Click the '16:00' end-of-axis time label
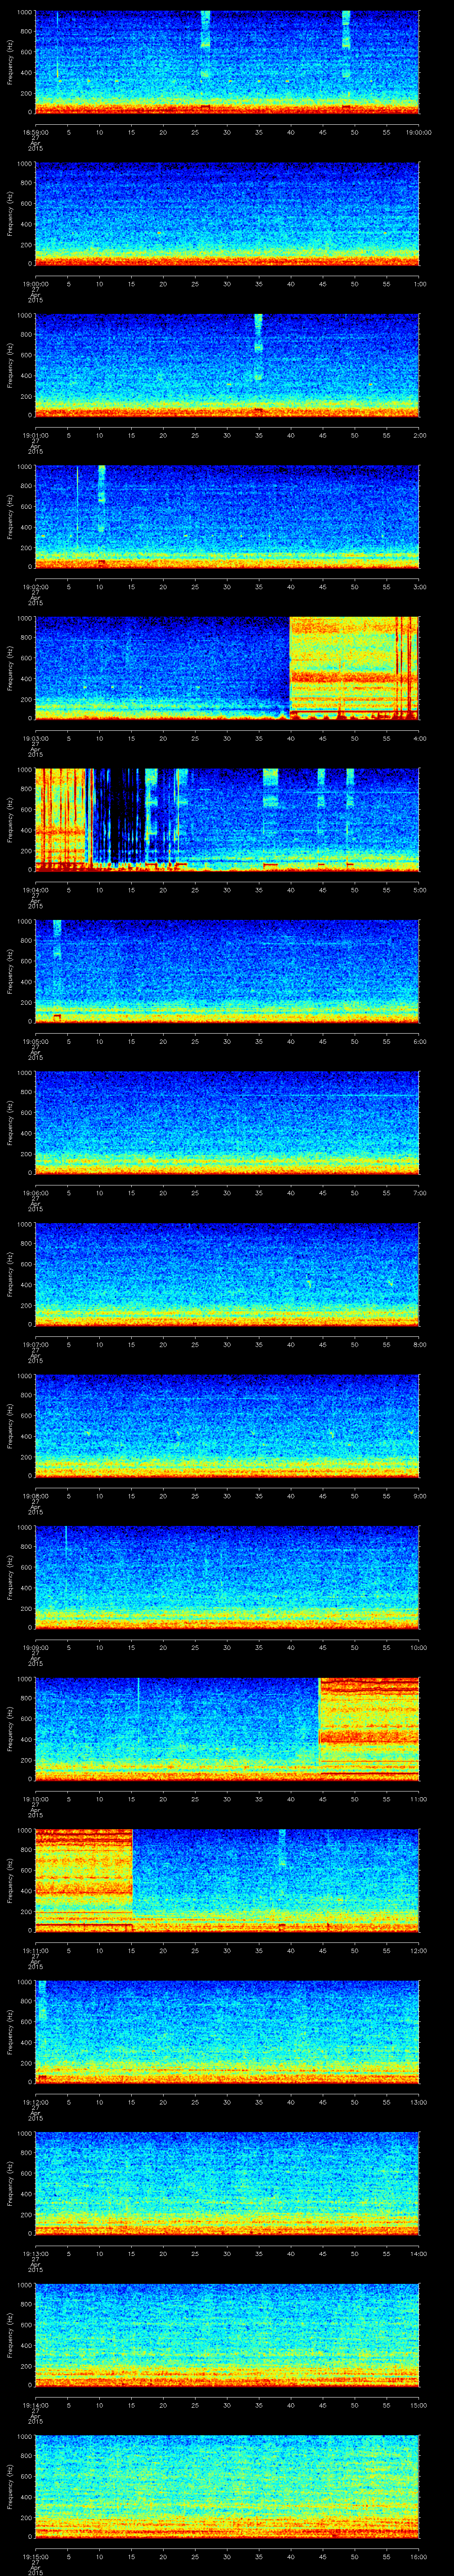 (x=419, y=2556)
